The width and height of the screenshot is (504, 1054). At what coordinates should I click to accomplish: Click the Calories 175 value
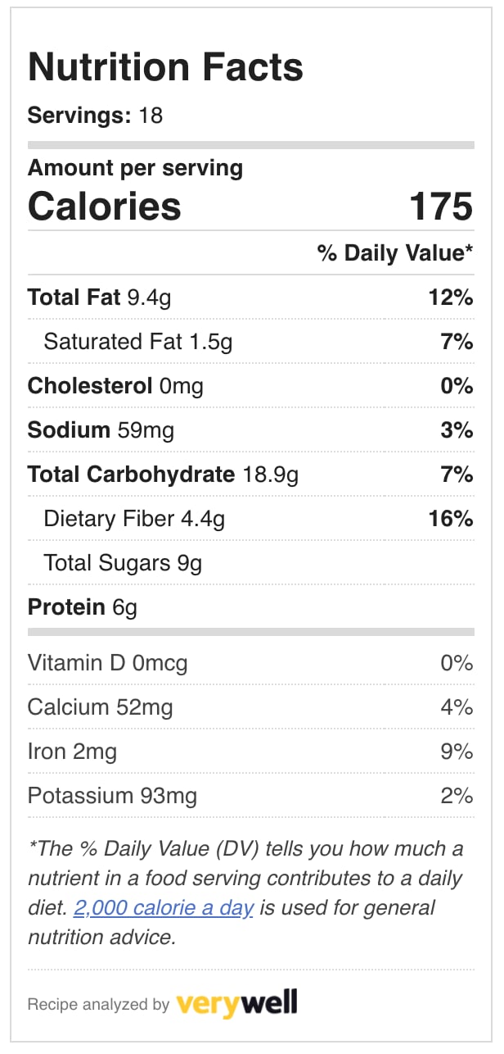click(441, 206)
